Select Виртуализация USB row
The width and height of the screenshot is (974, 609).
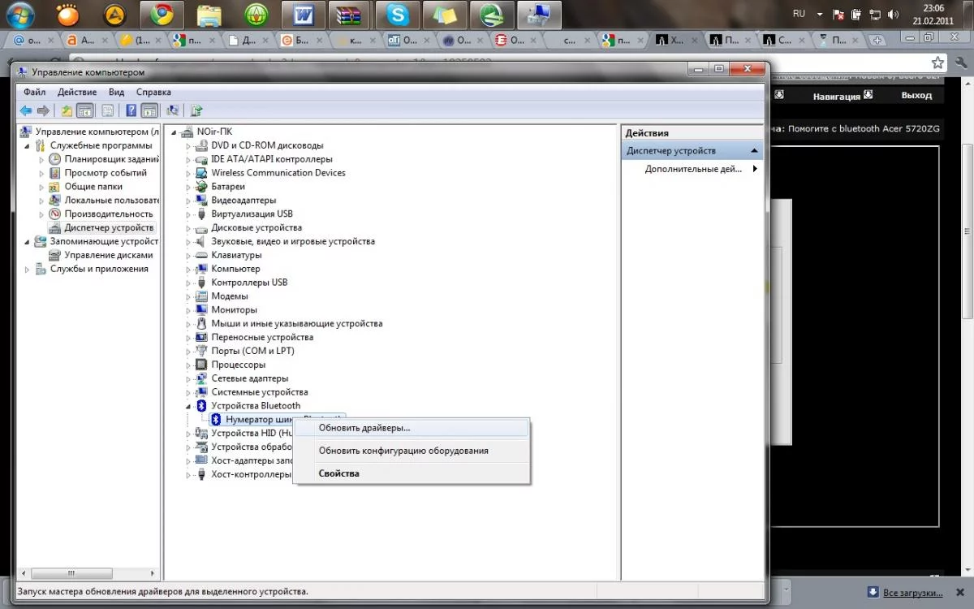[x=252, y=214]
